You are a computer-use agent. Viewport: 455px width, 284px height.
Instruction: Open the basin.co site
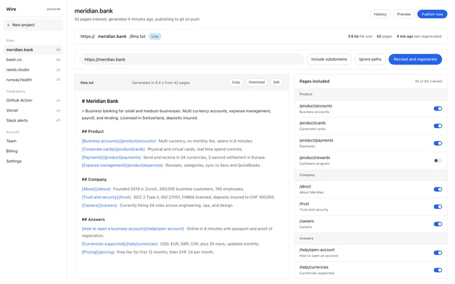pos(33,60)
